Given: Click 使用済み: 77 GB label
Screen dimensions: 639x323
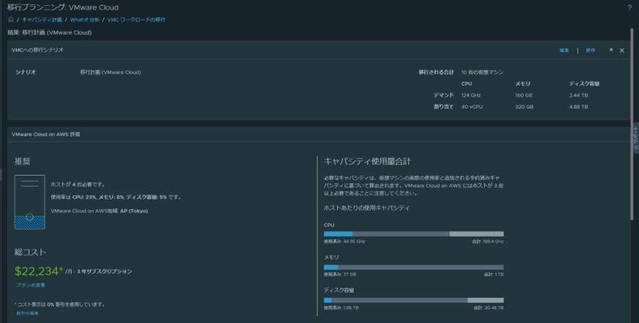Looking at the screenshot, I should pyautogui.click(x=340, y=275).
